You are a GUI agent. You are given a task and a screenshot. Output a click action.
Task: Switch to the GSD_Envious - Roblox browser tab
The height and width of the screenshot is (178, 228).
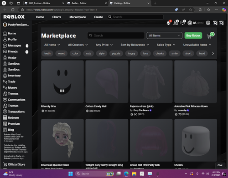click(x=44, y=3)
